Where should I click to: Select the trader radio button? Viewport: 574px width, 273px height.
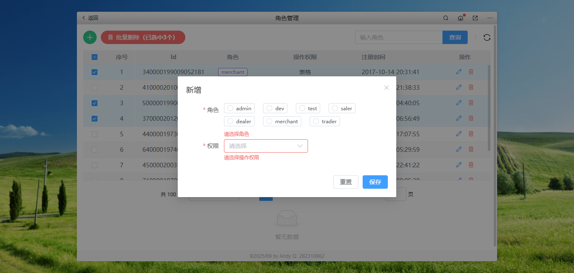pos(316,121)
